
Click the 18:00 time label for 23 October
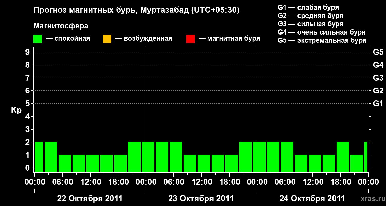click(229, 182)
